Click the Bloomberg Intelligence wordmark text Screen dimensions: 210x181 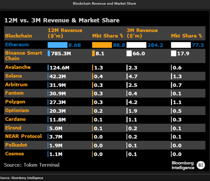183,165
